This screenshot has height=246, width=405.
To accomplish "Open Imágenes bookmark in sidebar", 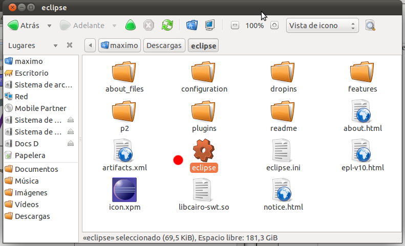I will [x=41, y=193].
